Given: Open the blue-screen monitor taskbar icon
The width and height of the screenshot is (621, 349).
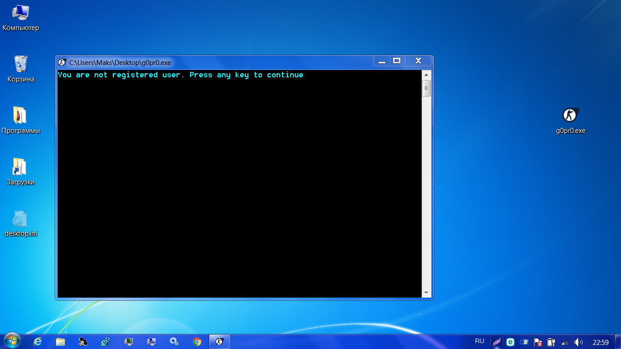Looking at the screenshot, I should [x=151, y=342].
